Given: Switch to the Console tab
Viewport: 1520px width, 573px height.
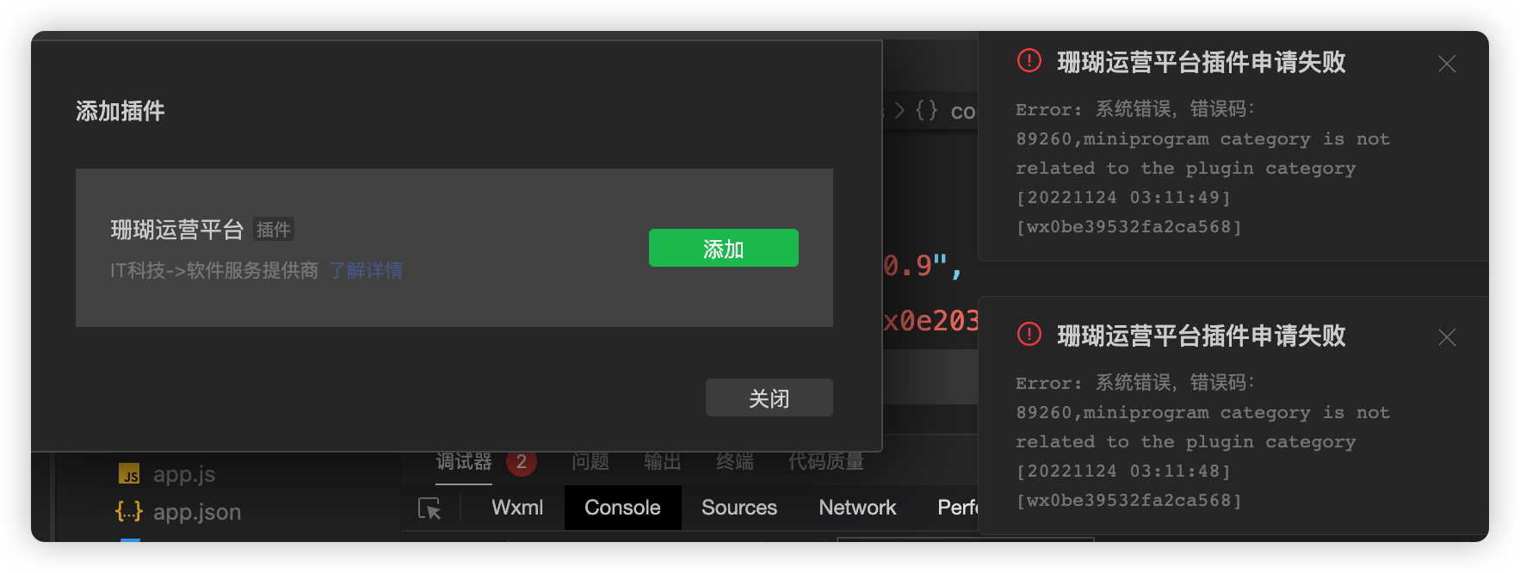Looking at the screenshot, I should 622,508.
